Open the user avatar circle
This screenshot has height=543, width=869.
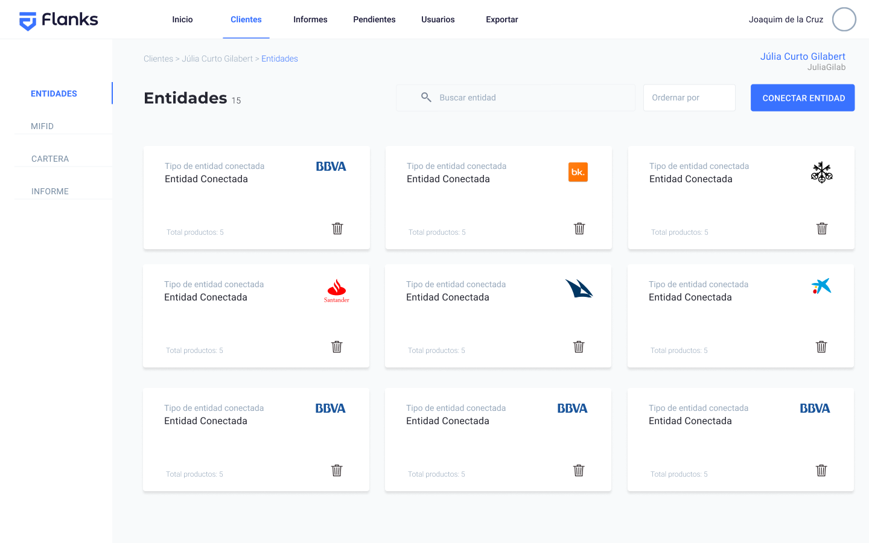click(x=844, y=19)
